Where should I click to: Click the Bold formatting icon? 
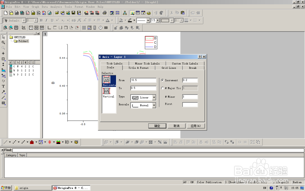41,20
